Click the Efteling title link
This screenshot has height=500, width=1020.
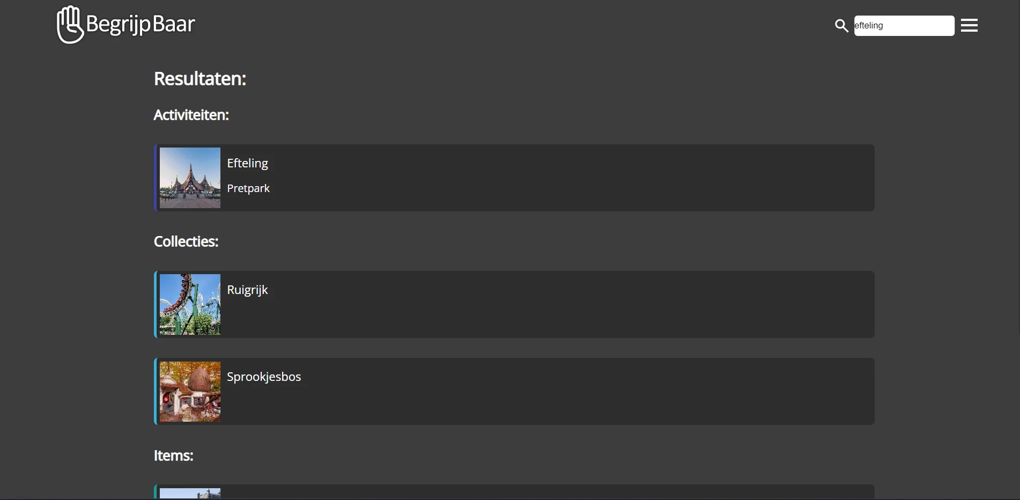point(247,164)
